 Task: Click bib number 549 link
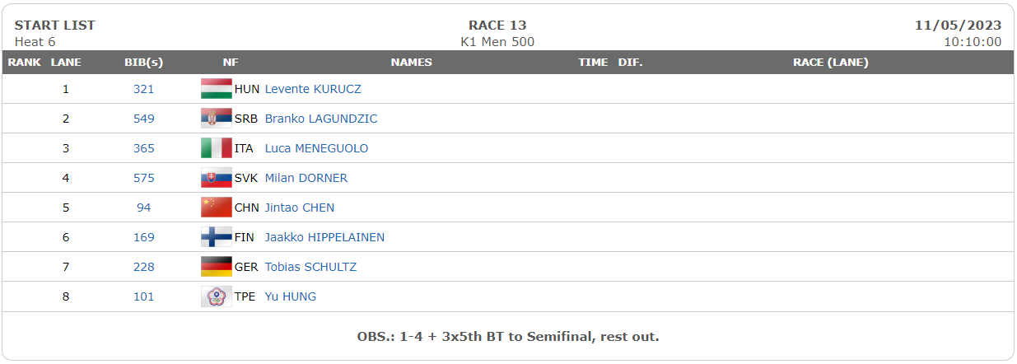tap(143, 119)
